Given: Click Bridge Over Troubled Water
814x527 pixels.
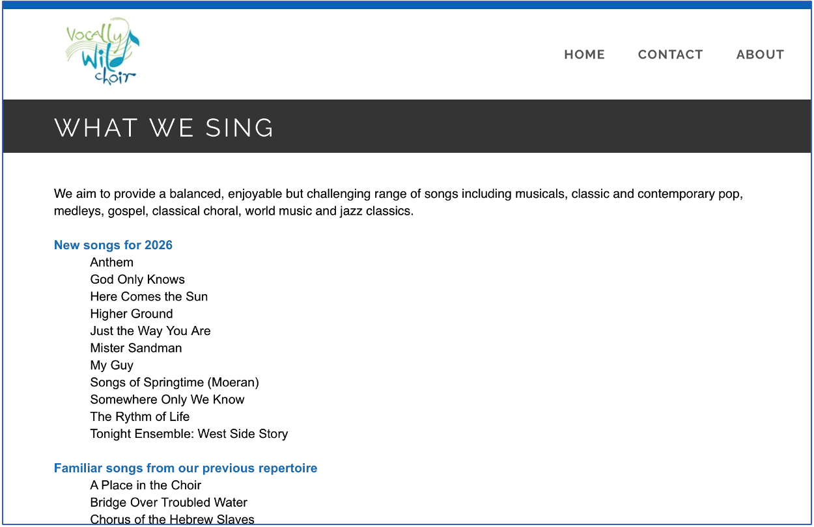Looking at the screenshot, I should coord(169,502).
